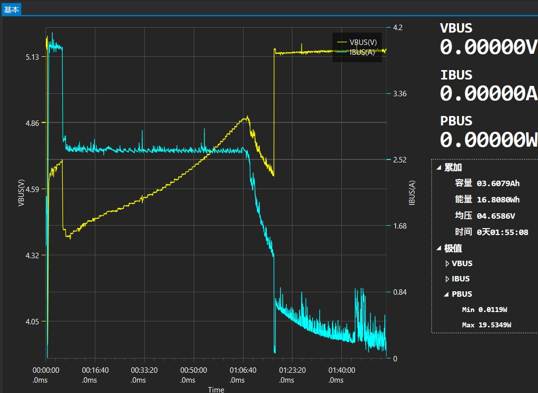Image resolution: width=538 pixels, height=393 pixels.
Task: Click the 00:16:40 time axis label
Action: point(95,375)
